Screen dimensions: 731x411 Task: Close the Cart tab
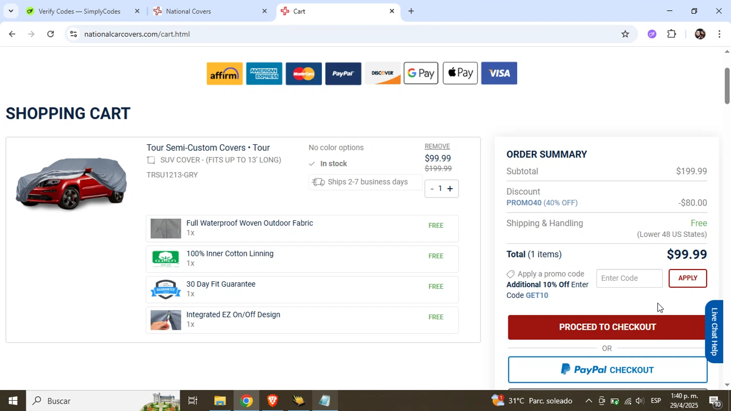(x=392, y=11)
